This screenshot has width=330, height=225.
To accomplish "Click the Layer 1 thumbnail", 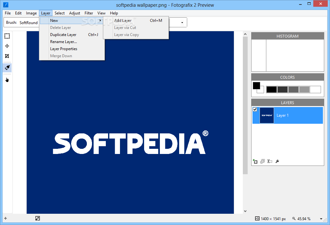I will pyautogui.click(x=267, y=115).
